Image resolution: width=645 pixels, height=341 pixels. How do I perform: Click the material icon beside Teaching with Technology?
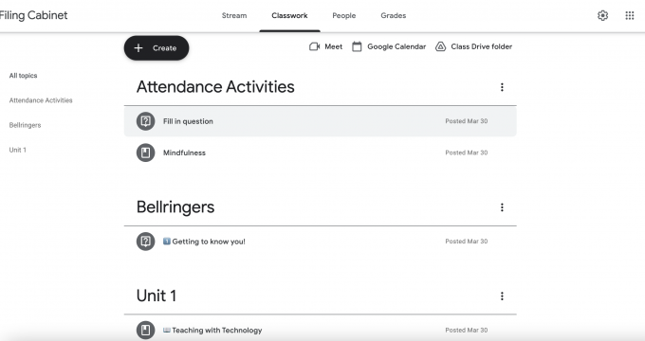146,330
